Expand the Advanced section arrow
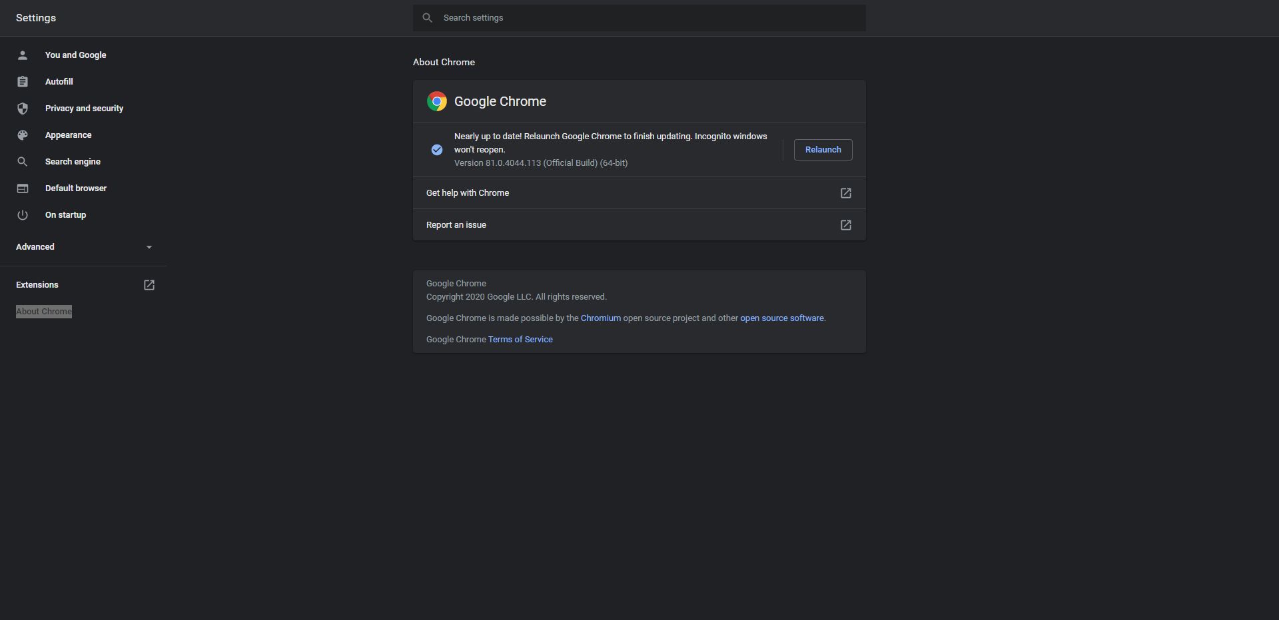The width and height of the screenshot is (1279, 620). [x=149, y=247]
